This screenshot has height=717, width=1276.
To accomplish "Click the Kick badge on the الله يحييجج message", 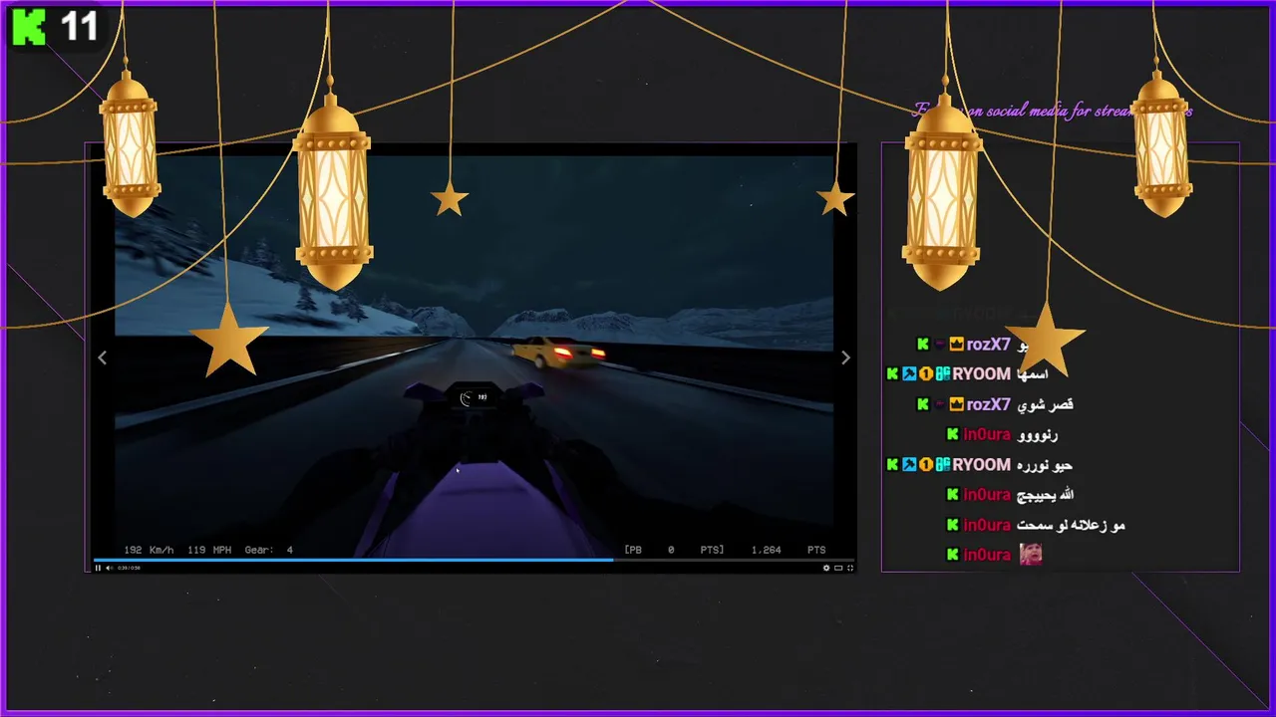I will [953, 495].
